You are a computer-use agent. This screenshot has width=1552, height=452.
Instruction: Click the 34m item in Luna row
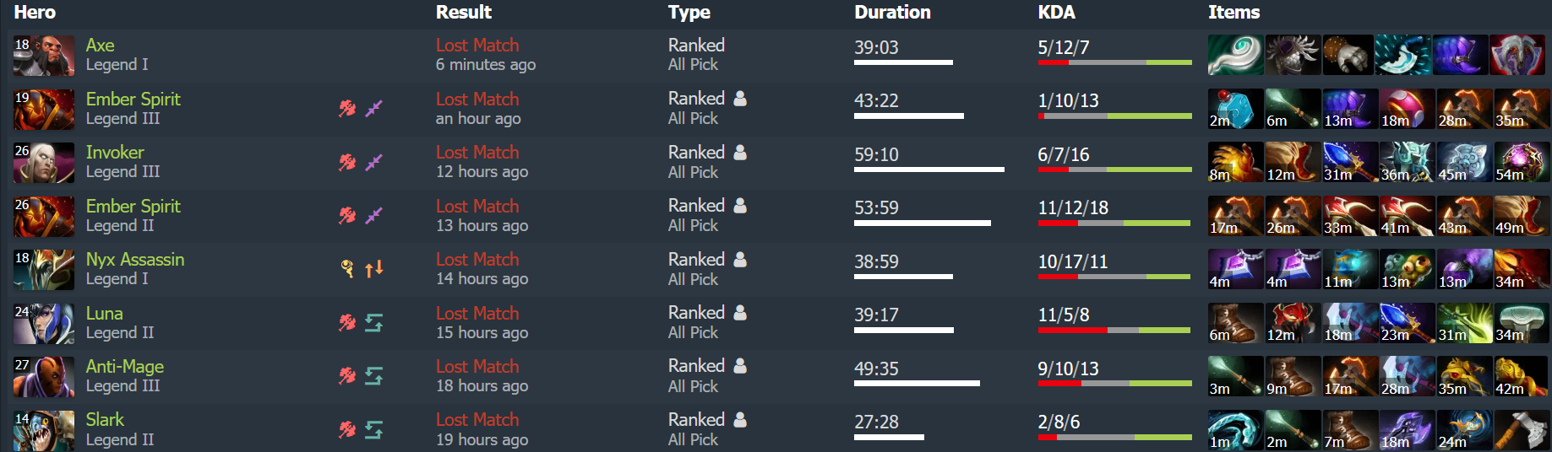(x=1522, y=323)
